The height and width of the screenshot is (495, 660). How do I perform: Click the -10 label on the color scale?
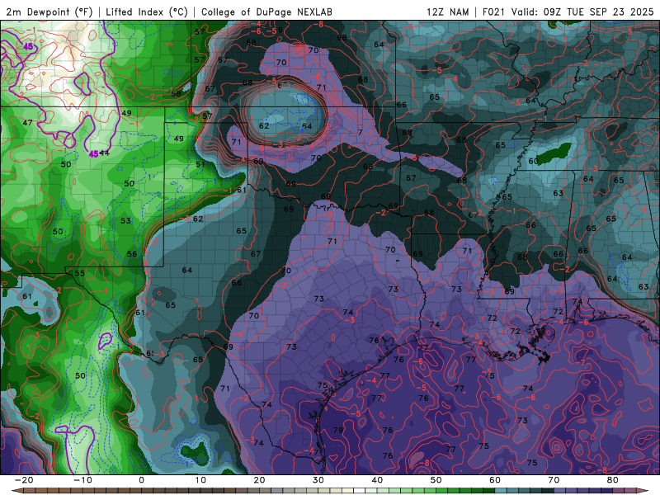(x=82, y=480)
